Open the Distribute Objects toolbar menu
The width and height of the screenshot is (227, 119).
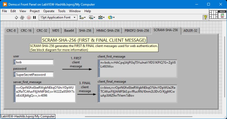(x=92, y=18)
